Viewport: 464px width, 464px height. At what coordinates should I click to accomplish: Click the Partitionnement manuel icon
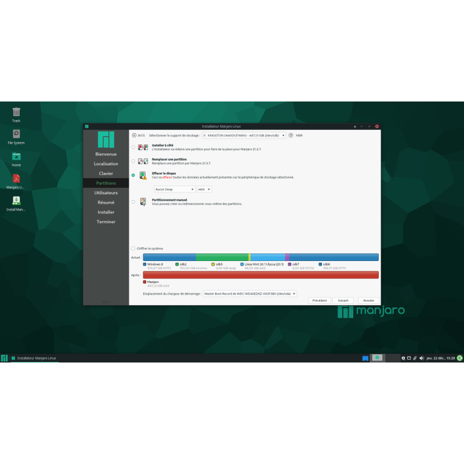(143, 201)
